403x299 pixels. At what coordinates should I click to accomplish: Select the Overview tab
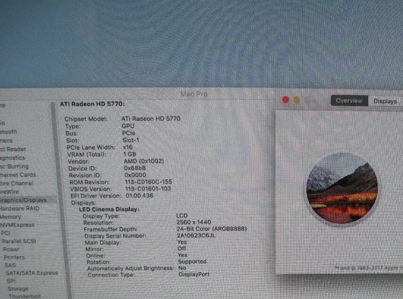[349, 101]
